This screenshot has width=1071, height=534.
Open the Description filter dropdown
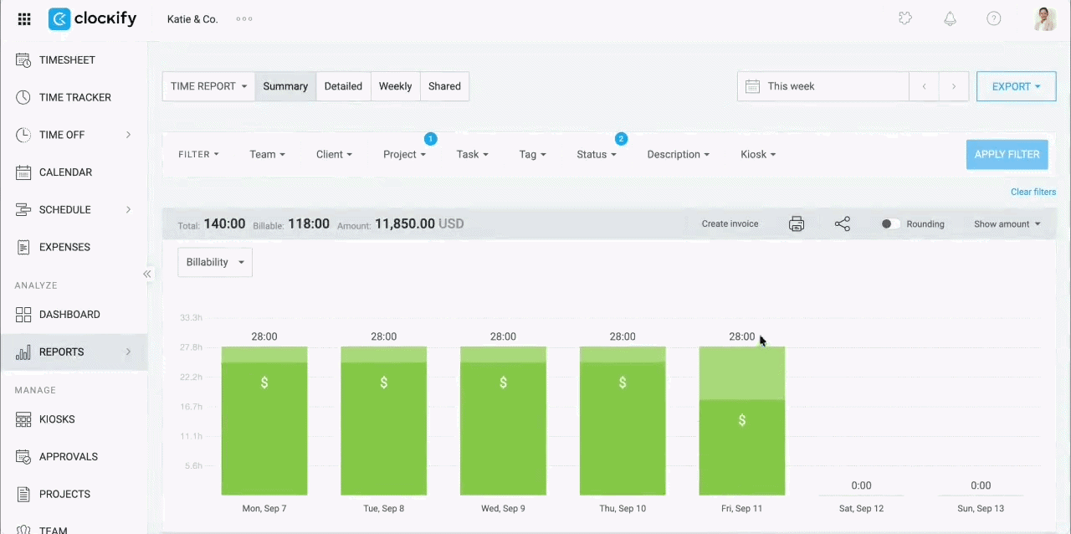point(678,154)
